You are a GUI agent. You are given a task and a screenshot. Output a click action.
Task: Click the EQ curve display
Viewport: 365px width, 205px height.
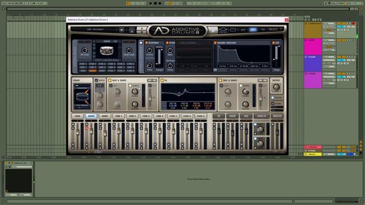pyautogui.click(x=188, y=92)
